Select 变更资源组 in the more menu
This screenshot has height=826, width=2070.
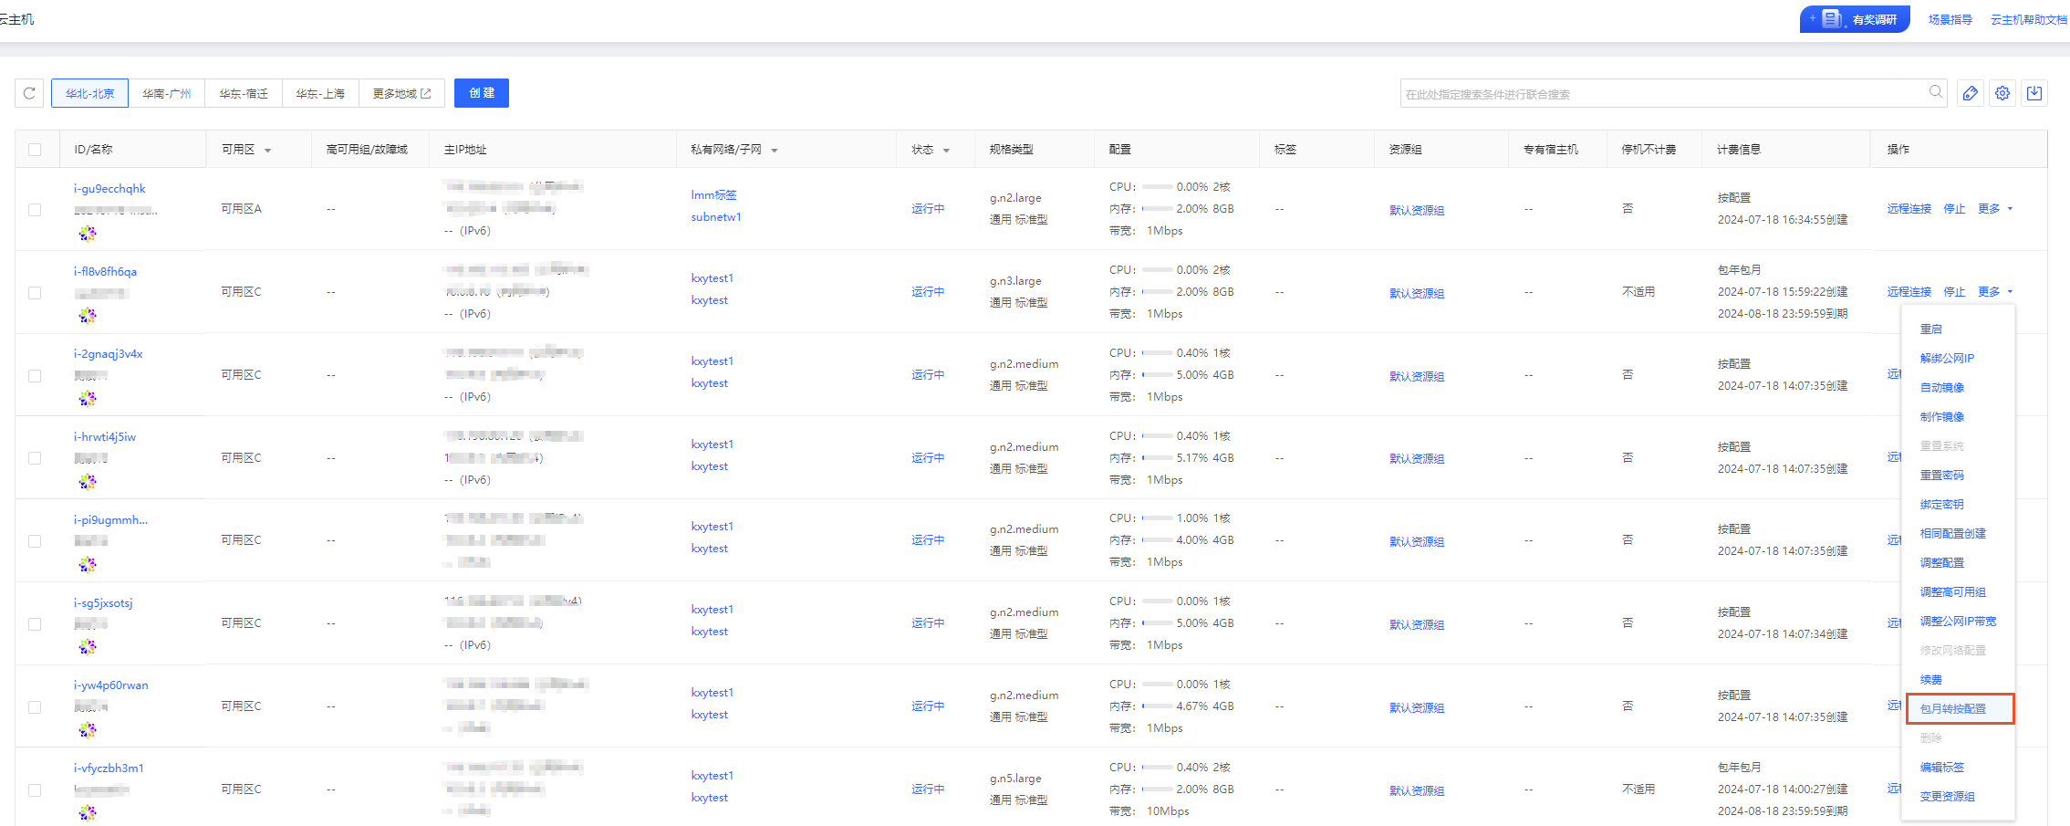click(x=1948, y=797)
